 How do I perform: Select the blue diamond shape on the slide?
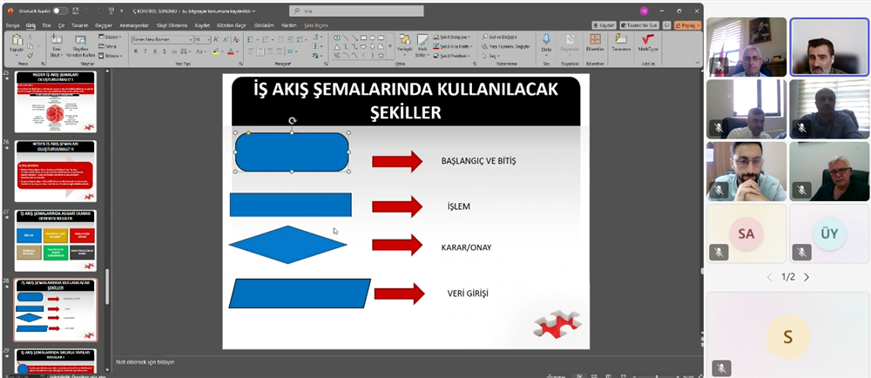point(287,244)
